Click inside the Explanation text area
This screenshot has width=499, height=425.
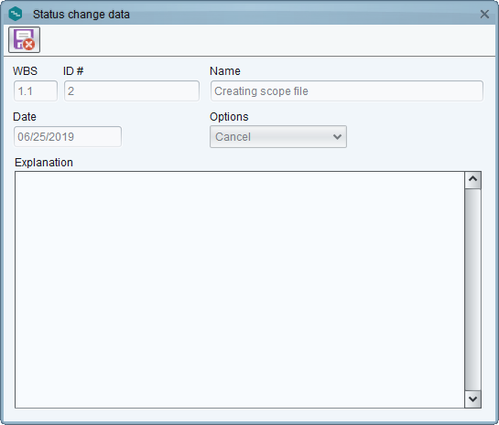pyautogui.click(x=240, y=290)
